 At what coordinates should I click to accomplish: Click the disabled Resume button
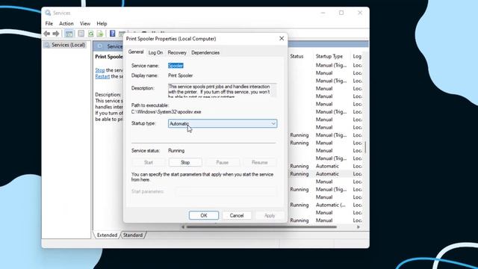pos(259,163)
